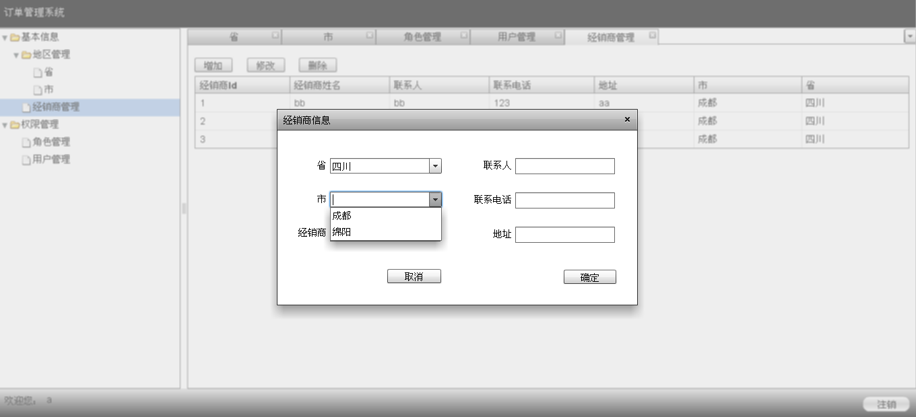Collapse the 地区管理 folder arrow

(16, 55)
